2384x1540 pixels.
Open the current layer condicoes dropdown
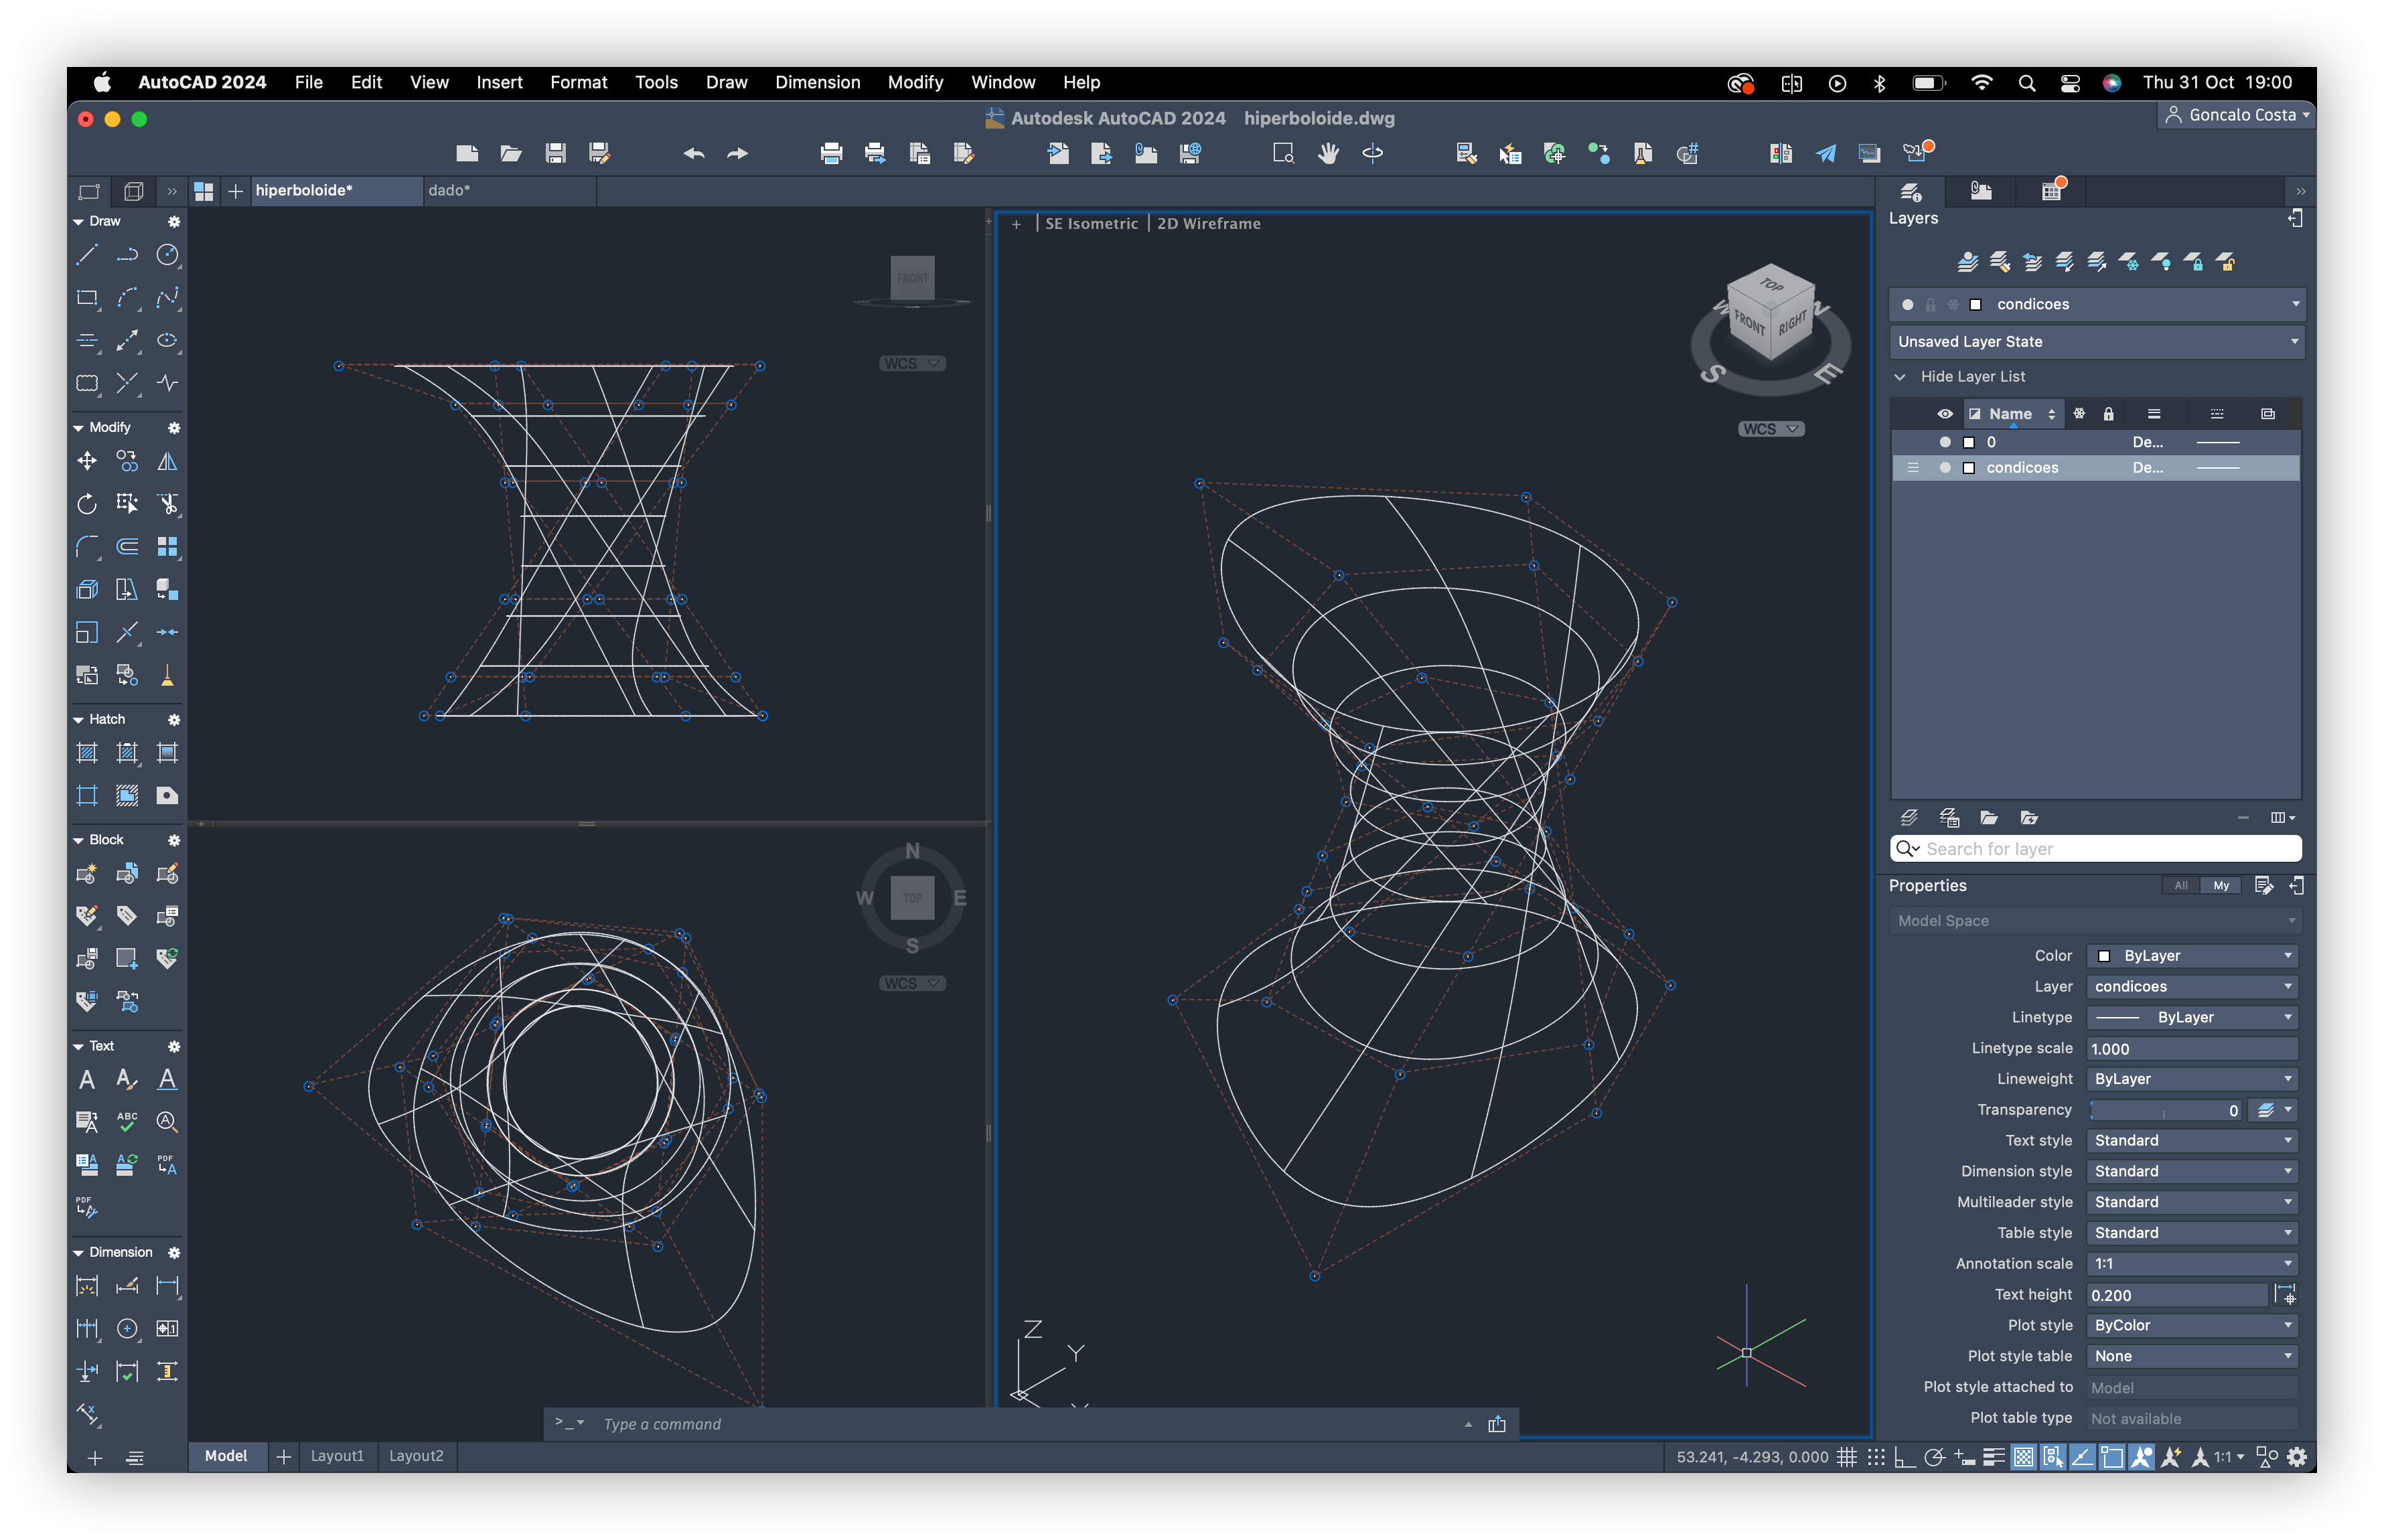(2096, 304)
